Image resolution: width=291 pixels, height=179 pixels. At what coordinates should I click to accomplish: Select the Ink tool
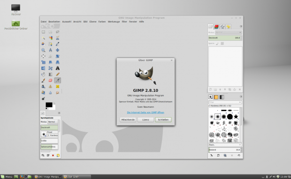coord(43,87)
